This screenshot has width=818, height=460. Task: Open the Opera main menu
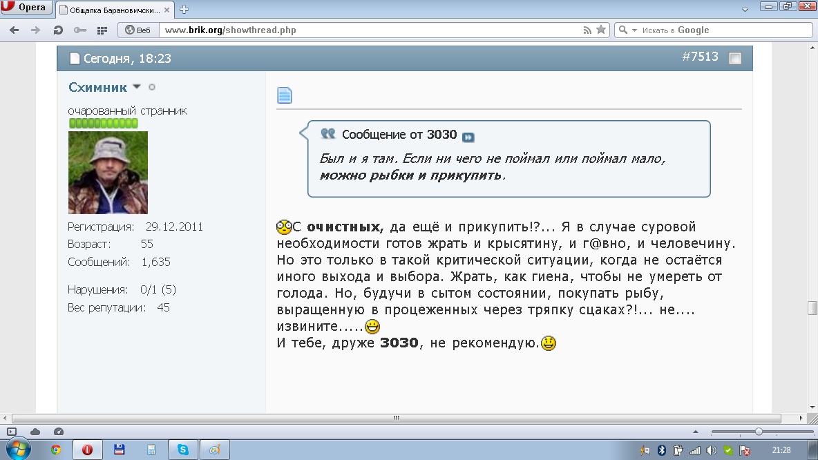[x=25, y=8]
